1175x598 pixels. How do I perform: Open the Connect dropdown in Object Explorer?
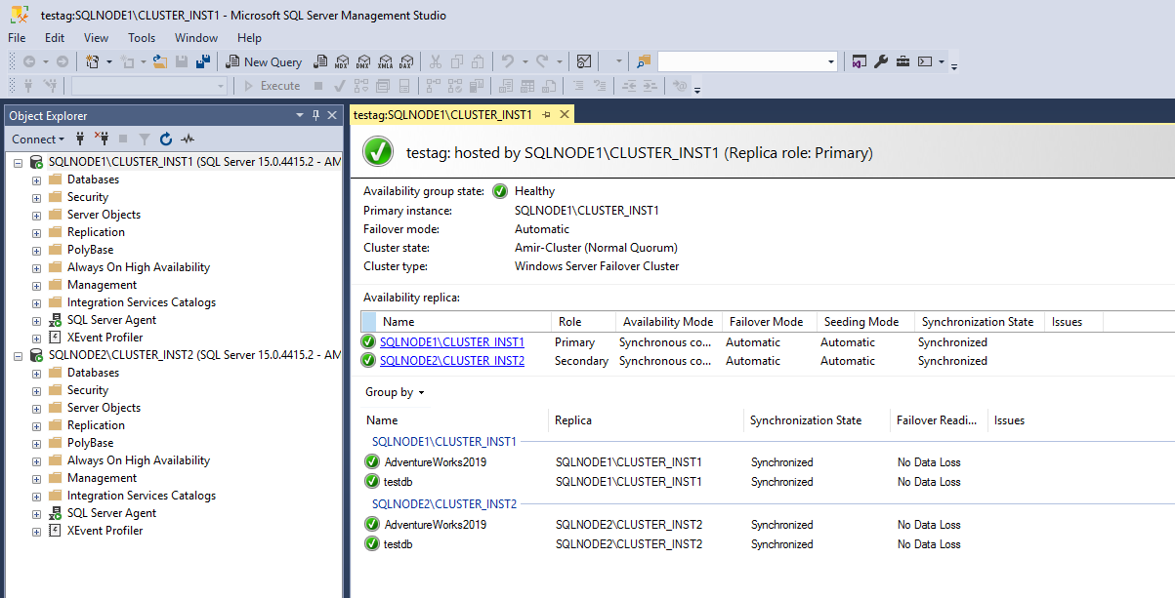(39, 139)
